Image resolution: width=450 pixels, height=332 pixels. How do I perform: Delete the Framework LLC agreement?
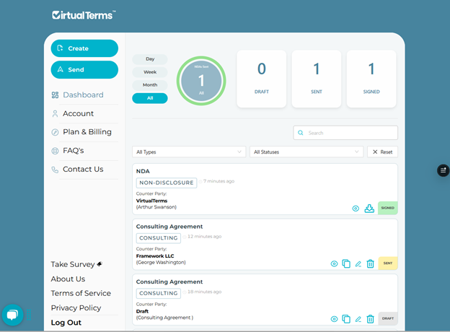click(x=370, y=263)
